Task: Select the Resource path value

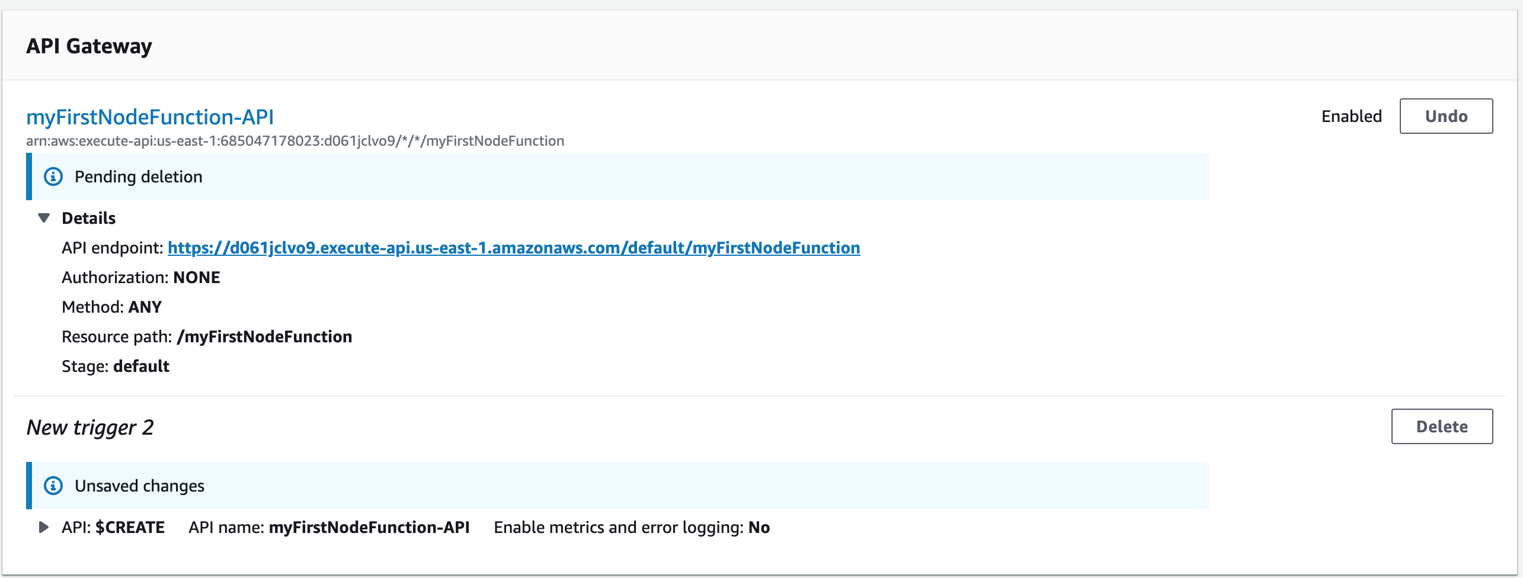Action: point(264,336)
